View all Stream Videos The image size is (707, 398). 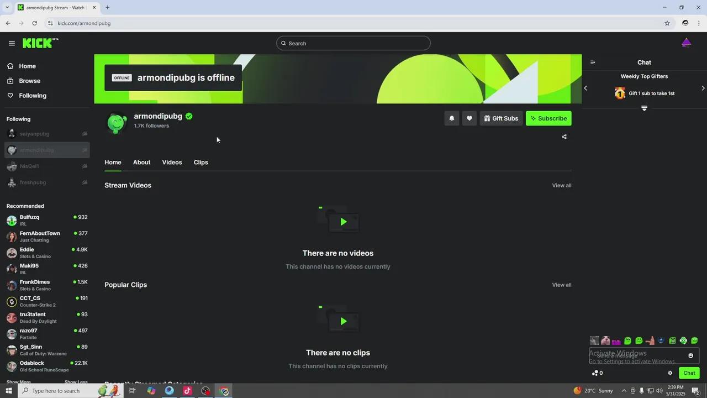[562, 186]
